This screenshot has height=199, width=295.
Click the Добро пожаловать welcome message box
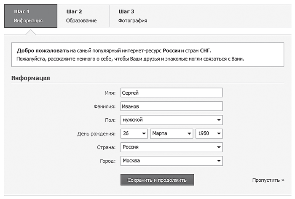click(147, 55)
